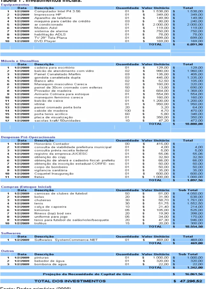Click 'calça de capoeira' cell
The height and width of the screenshot is (289, 206).
(50, 207)
